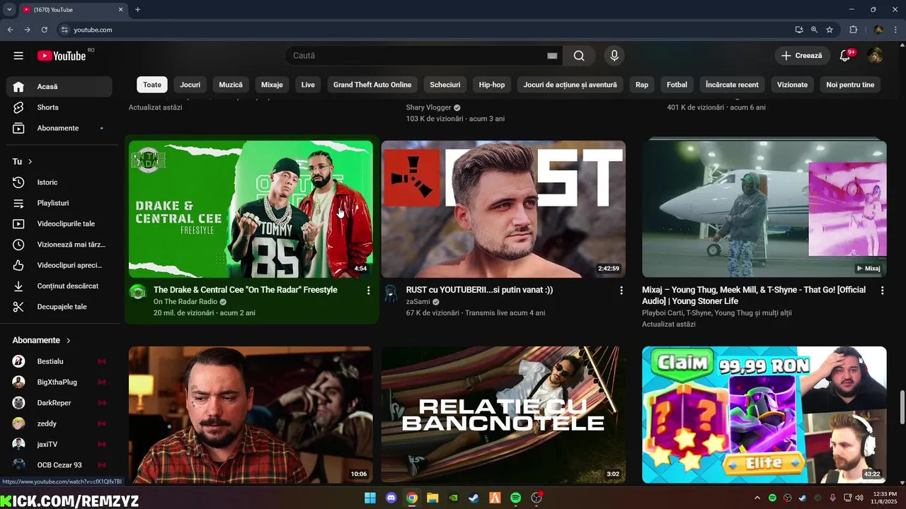Open options menu for Drake & Central Cee video
Image resolution: width=906 pixels, height=509 pixels.
(x=368, y=291)
